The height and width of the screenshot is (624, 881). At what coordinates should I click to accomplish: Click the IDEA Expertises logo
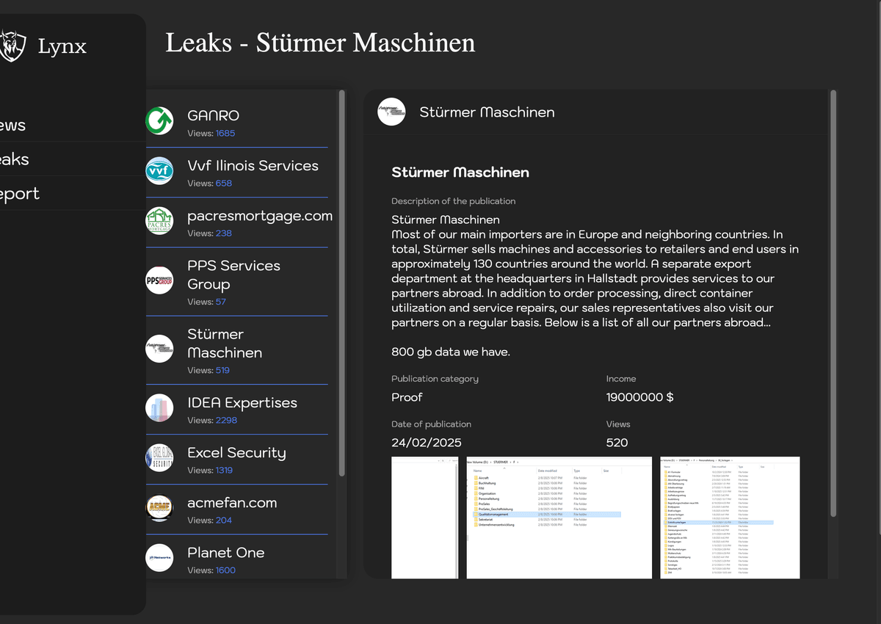coord(159,408)
